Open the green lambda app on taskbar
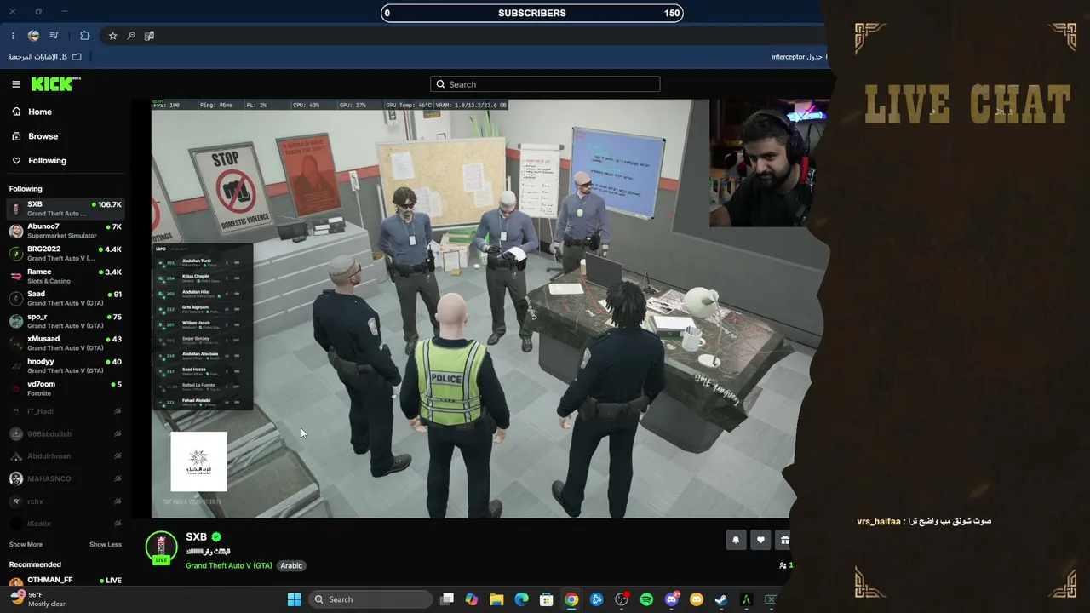The width and height of the screenshot is (1090, 613). pyautogui.click(x=746, y=599)
